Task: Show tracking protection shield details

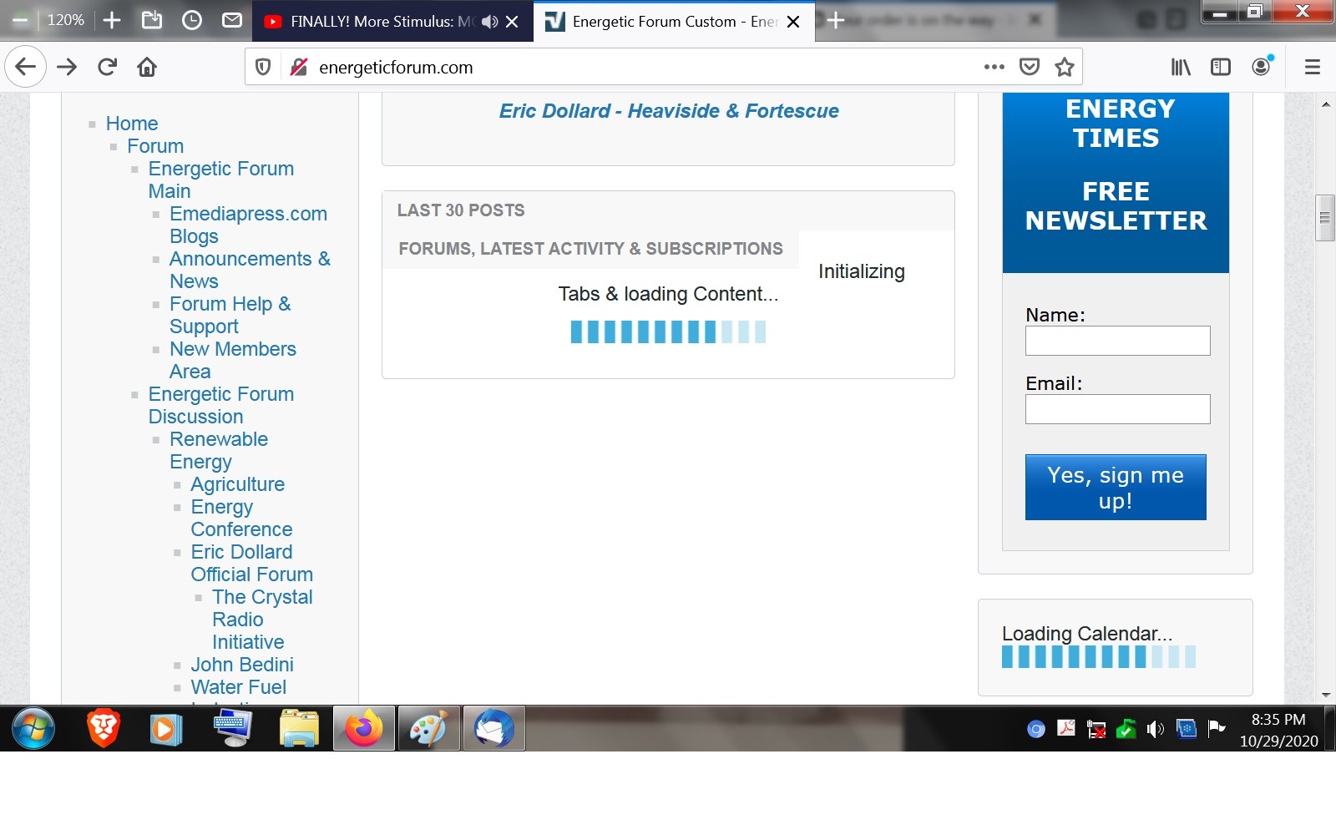Action: 263,67
